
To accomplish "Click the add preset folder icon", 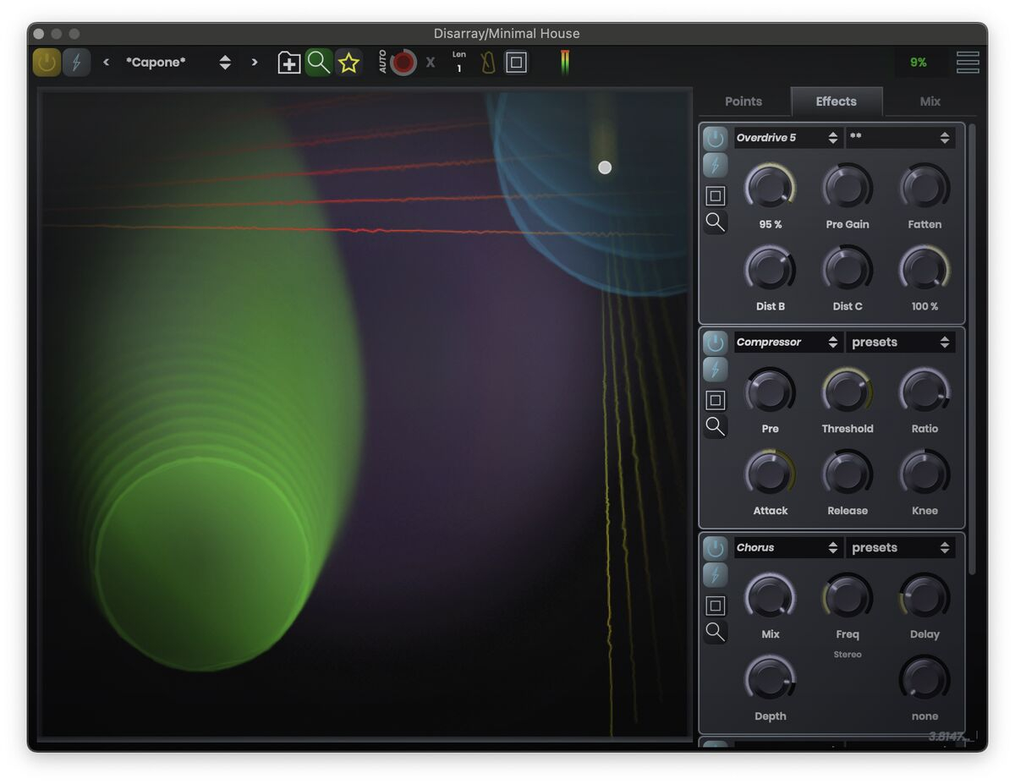I will 289,63.
